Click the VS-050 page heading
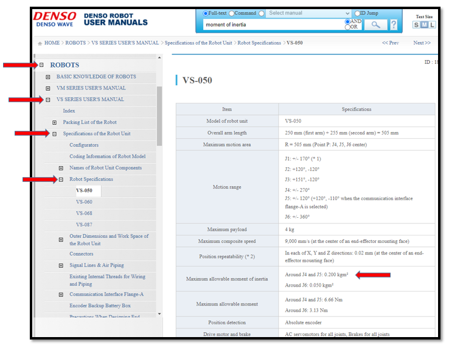Viewport: 449px width, 345px height. (197, 80)
